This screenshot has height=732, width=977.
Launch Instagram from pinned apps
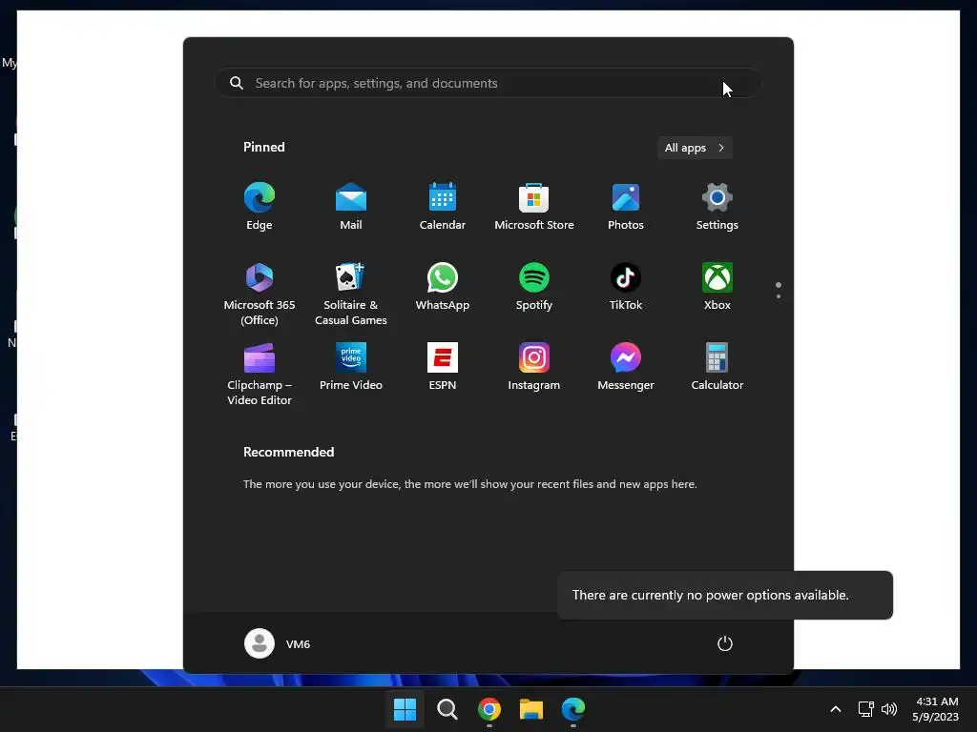click(534, 367)
